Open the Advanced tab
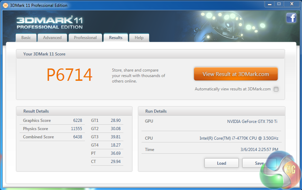The height and width of the screenshot is (190, 302). (52, 38)
